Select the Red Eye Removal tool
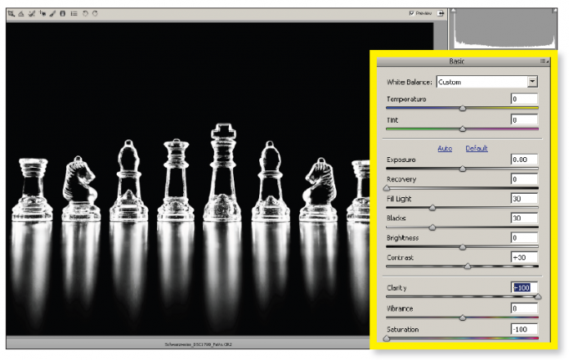569x360 pixels. pos(43,14)
